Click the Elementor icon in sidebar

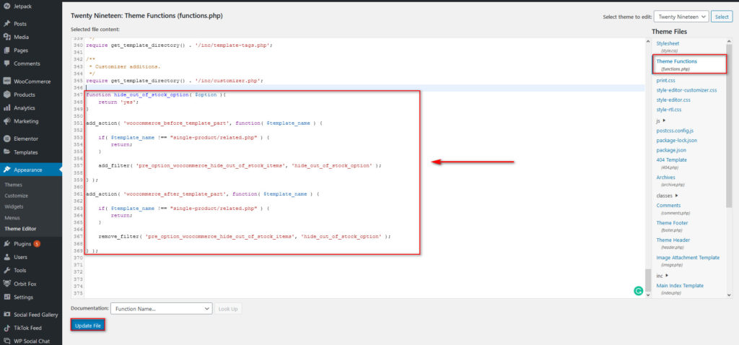tap(6, 139)
